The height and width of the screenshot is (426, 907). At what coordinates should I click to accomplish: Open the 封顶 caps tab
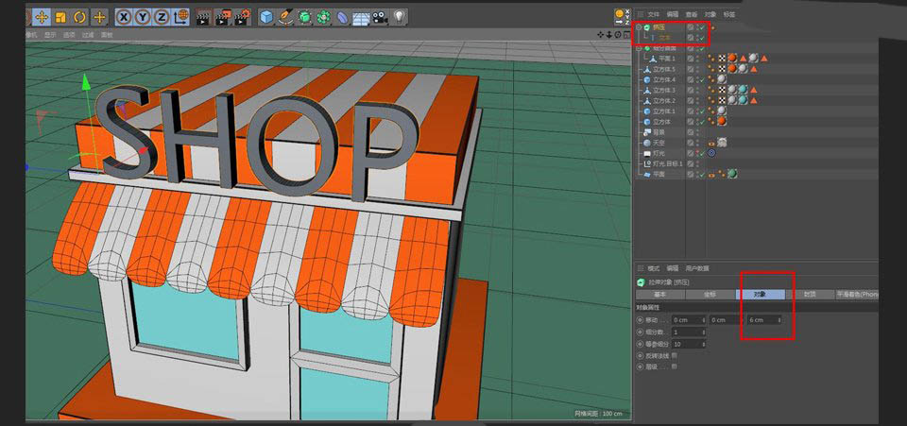[x=810, y=294]
